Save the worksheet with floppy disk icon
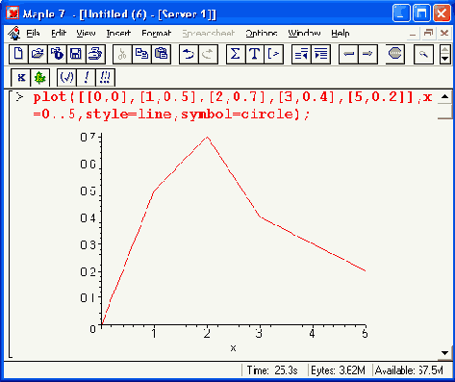 tap(76, 54)
